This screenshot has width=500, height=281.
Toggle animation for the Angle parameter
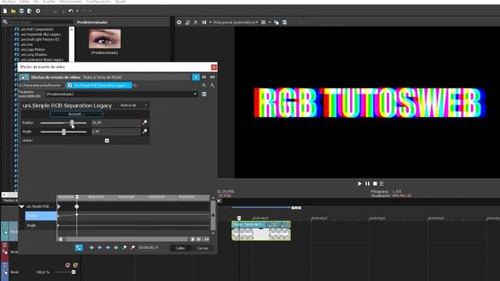coord(145,131)
